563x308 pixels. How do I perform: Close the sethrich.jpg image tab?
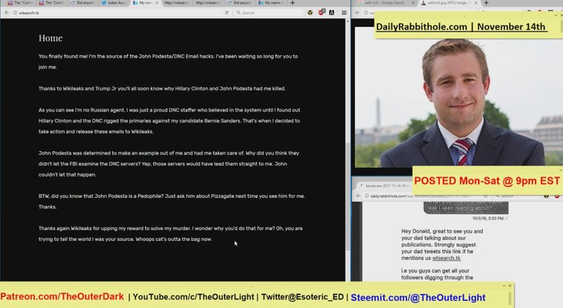pos(476,3)
